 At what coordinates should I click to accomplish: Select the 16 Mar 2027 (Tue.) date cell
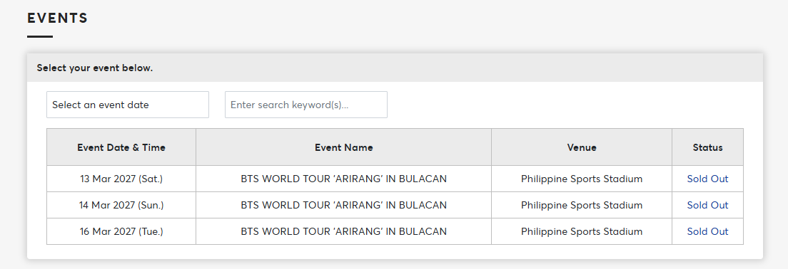click(x=121, y=231)
